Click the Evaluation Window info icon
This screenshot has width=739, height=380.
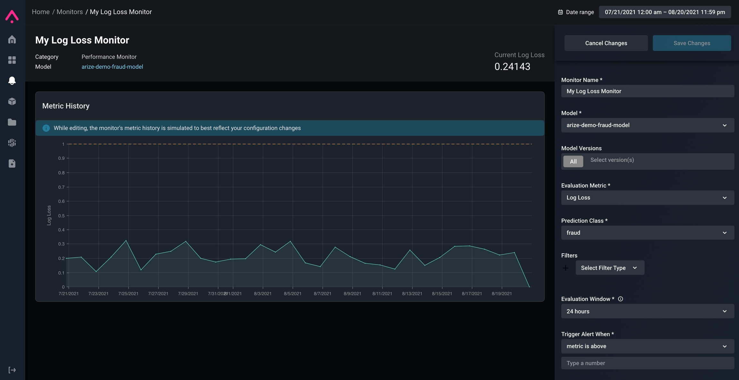[620, 299]
